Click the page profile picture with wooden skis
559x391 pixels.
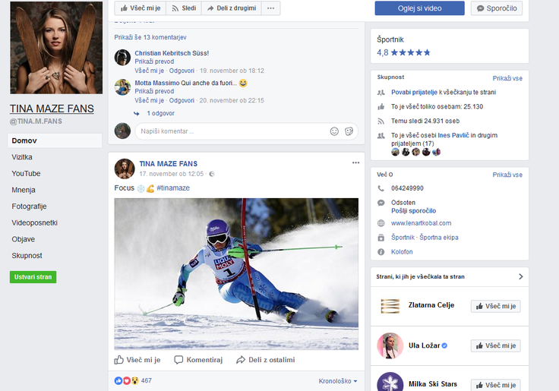56,48
